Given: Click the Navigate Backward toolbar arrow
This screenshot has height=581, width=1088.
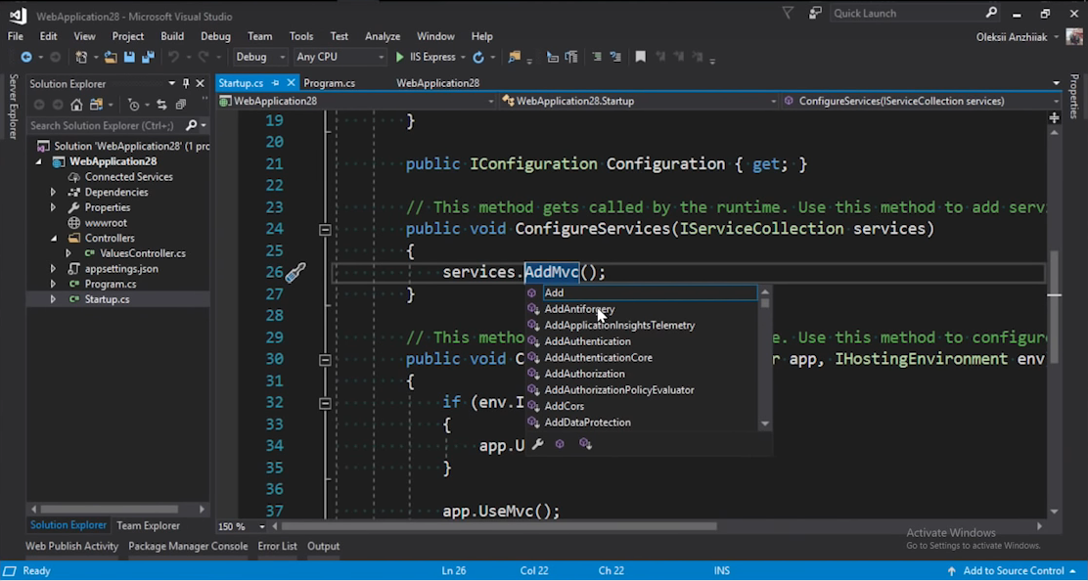Looking at the screenshot, I should [26, 57].
